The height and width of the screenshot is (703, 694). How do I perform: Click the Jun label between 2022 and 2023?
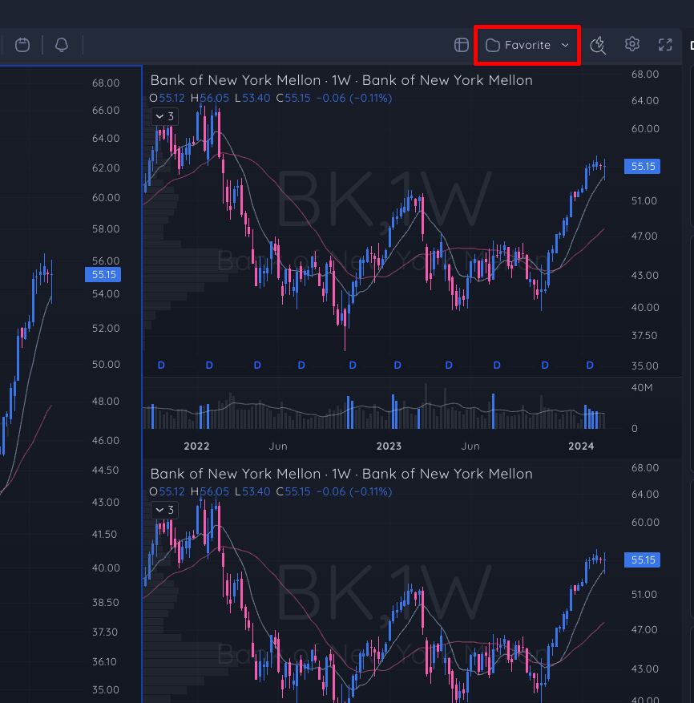tap(278, 446)
